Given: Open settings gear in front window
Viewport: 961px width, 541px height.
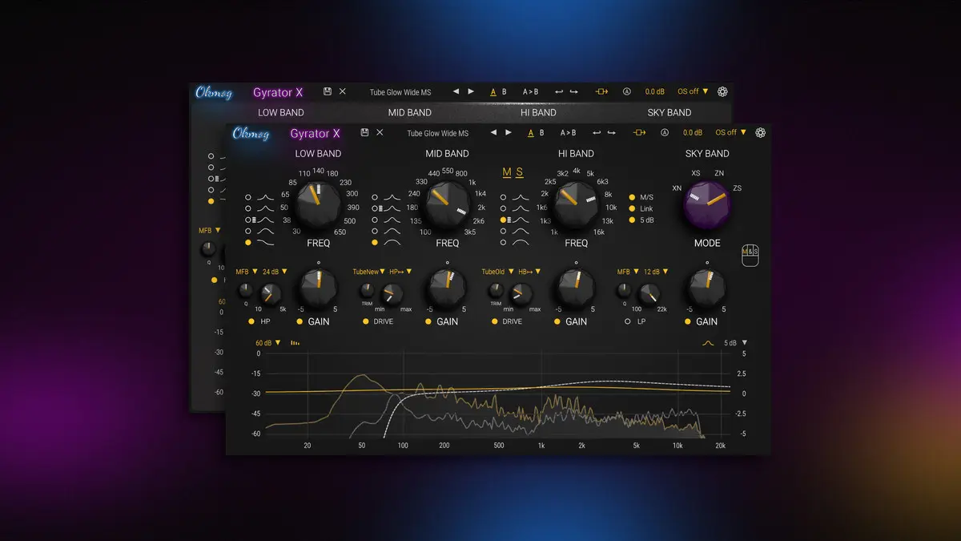Looking at the screenshot, I should click(x=760, y=132).
